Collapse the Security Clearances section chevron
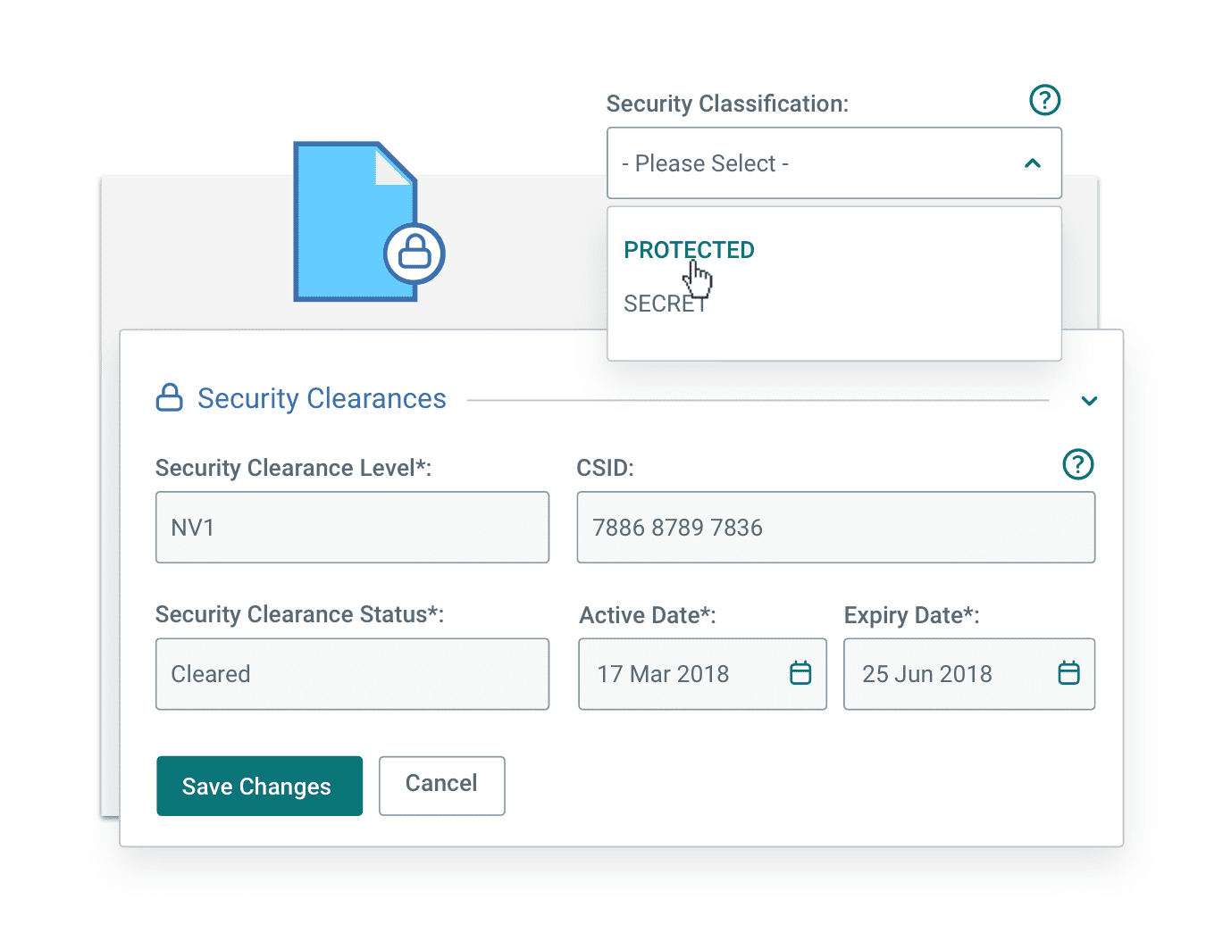 pyautogui.click(x=1089, y=401)
